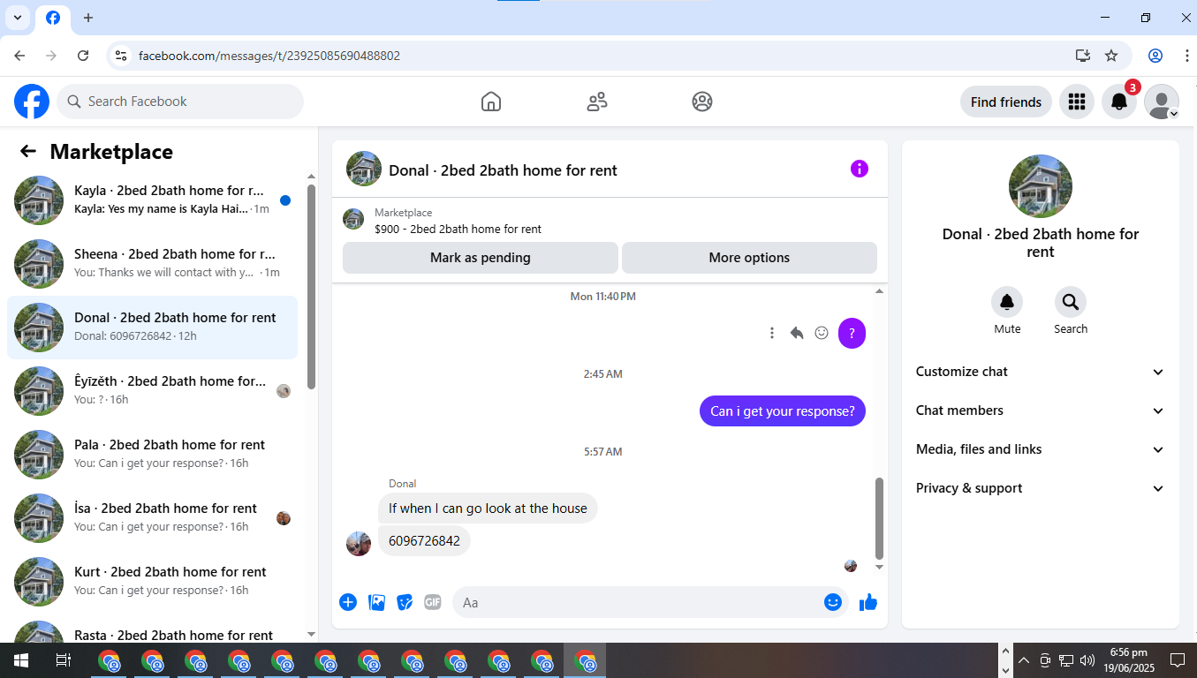Image resolution: width=1197 pixels, height=678 pixels.
Task: Click the install app icon in address bar
Action: [1083, 56]
